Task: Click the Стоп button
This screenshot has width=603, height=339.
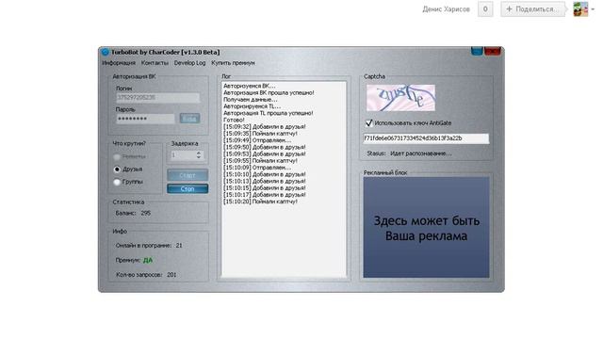Action: pos(187,188)
